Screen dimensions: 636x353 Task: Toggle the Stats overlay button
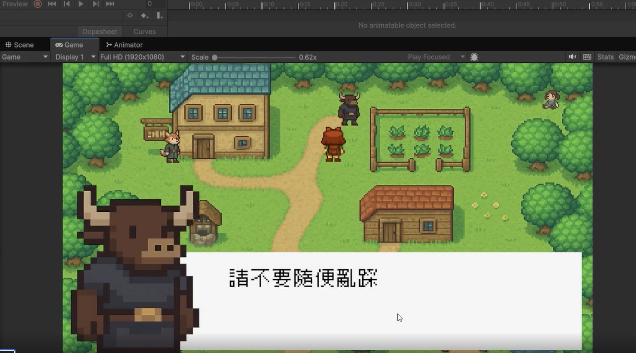(605, 57)
